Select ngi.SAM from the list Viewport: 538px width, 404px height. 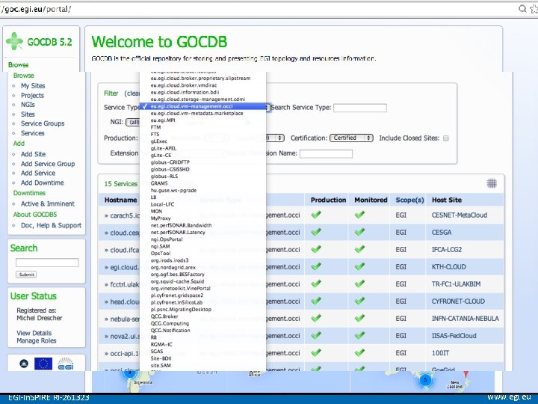click(x=160, y=246)
